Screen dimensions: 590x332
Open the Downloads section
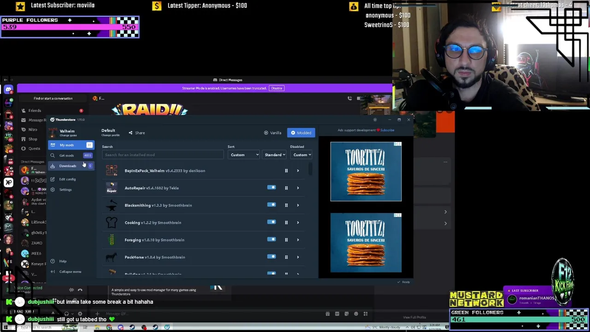click(71, 166)
